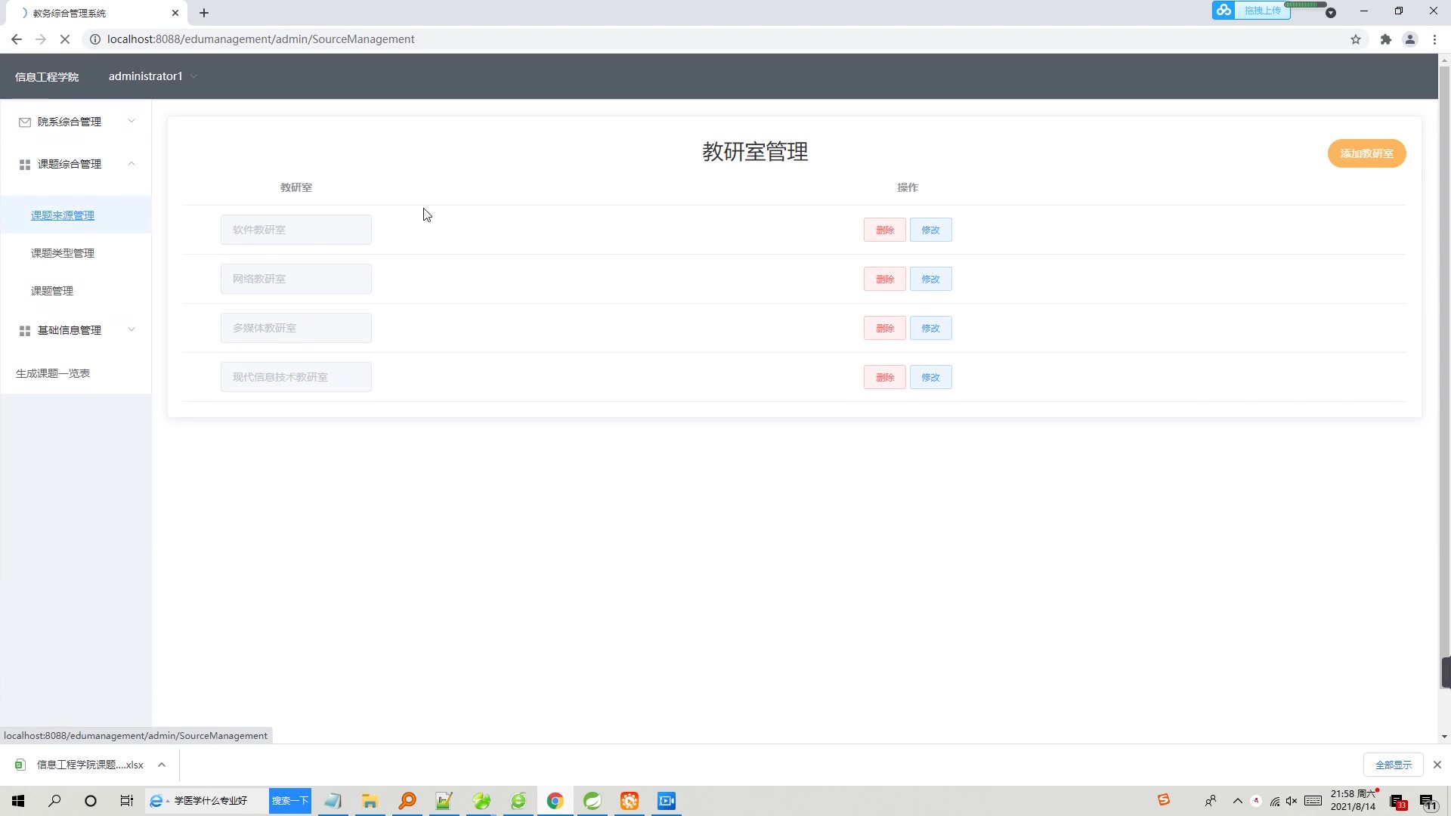Screen dimensions: 1451x816
Task: Collapse the 课题综合管理 menu section
Action: (x=131, y=164)
